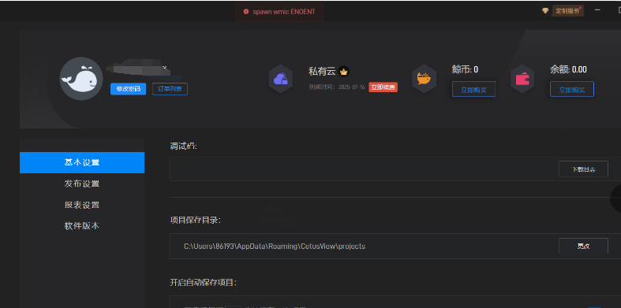The width and height of the screenshot is (621, 308).
Task: Click the whale avatar profile picture
Action: point(81,78)
